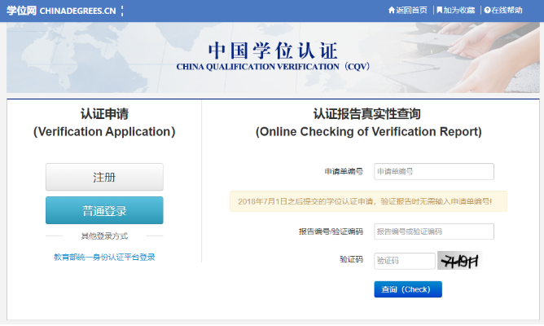Click the question mark help icon
This screenshot has width=544, height=326.
click(487, 11)
